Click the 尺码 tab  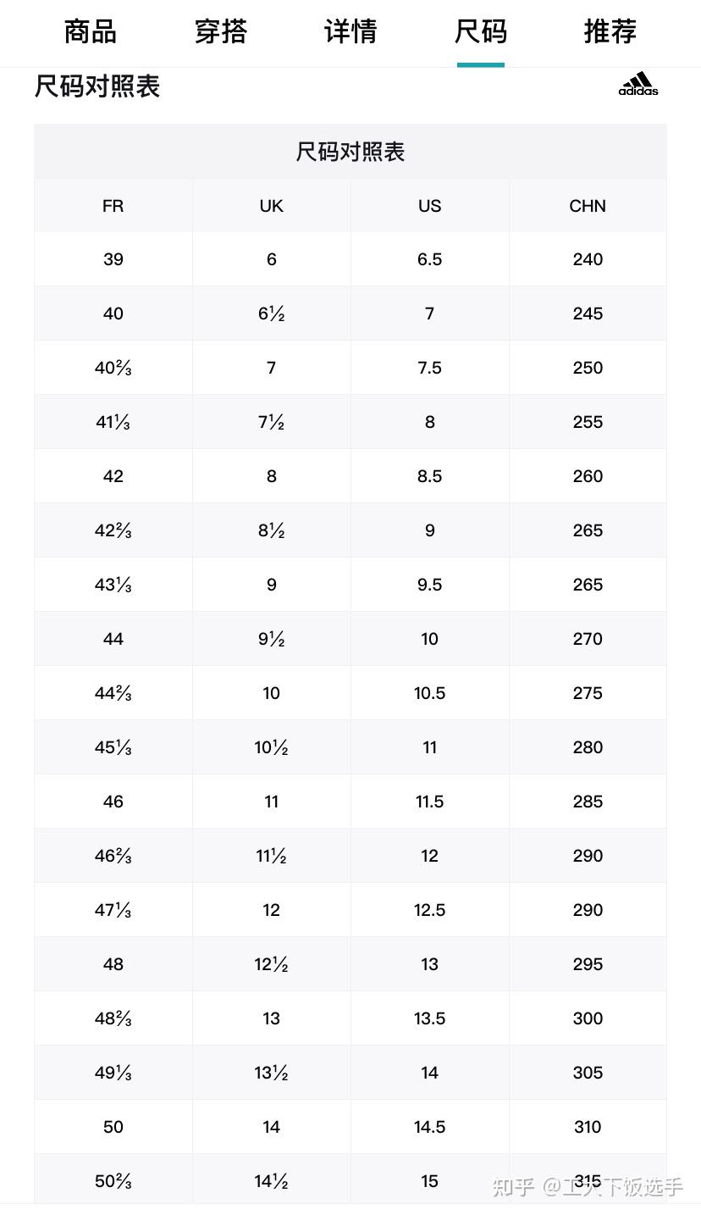pos(480,32)
